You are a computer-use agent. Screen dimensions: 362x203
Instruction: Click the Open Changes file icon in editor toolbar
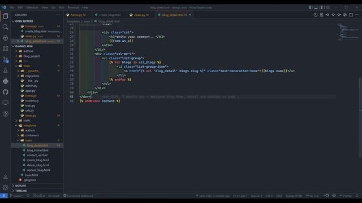click(x=321, y=15)
